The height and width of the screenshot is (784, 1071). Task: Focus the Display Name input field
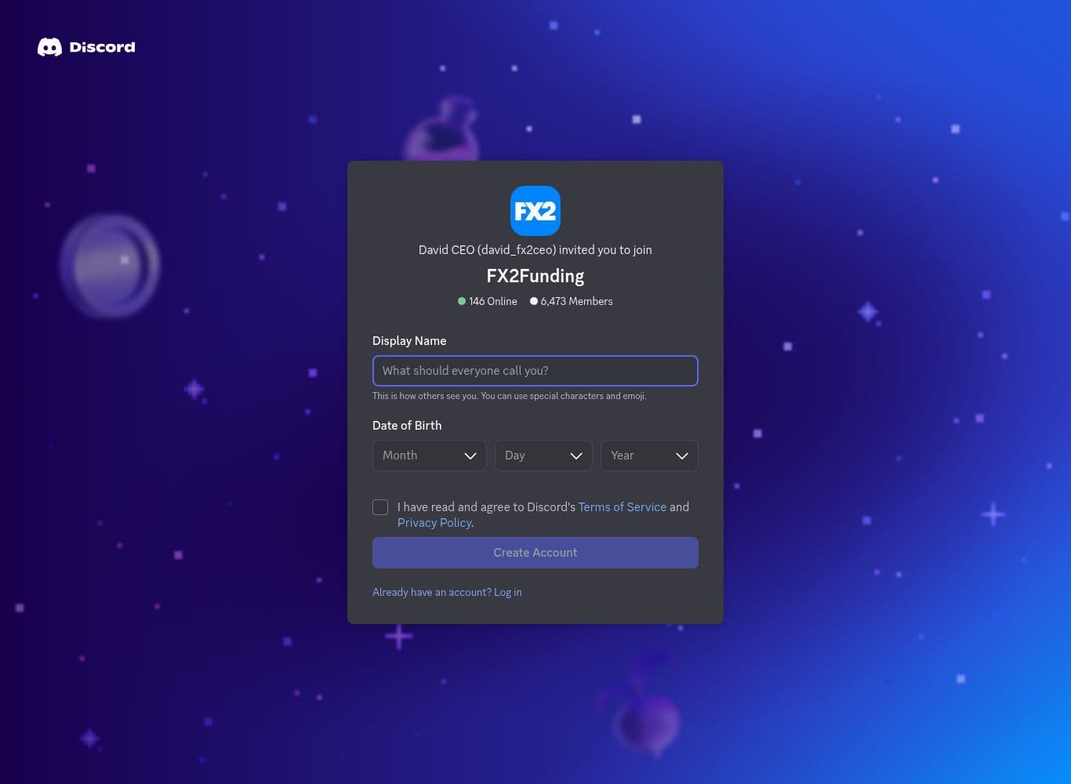(x=535, y=371)
